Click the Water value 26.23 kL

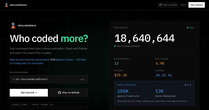click(x=164, y=75)
